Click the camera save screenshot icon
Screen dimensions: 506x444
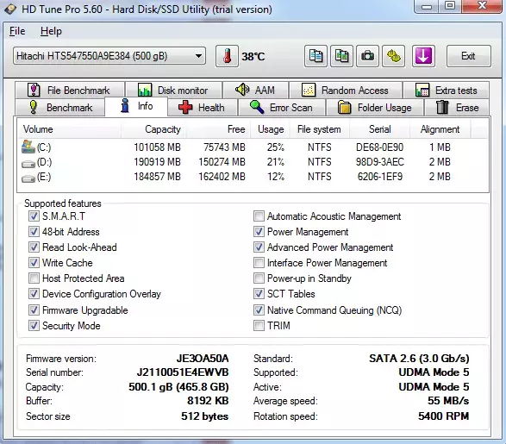pos(367,56)
